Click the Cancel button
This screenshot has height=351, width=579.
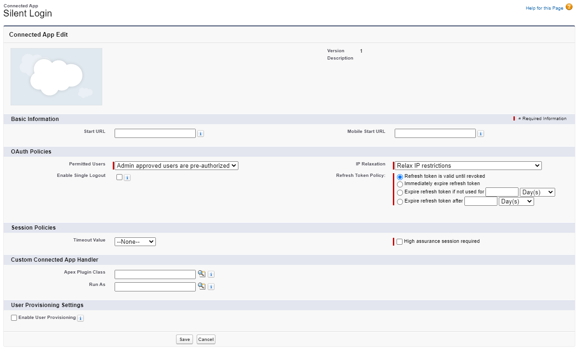click(206, 340)
